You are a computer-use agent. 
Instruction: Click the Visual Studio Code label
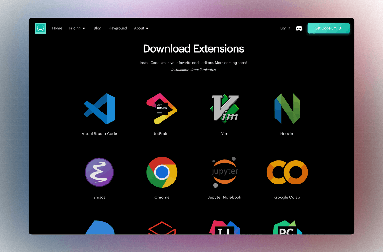coord(99,134)
